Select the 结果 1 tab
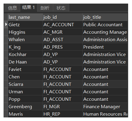Screen dimensions: 132x121 29,7
